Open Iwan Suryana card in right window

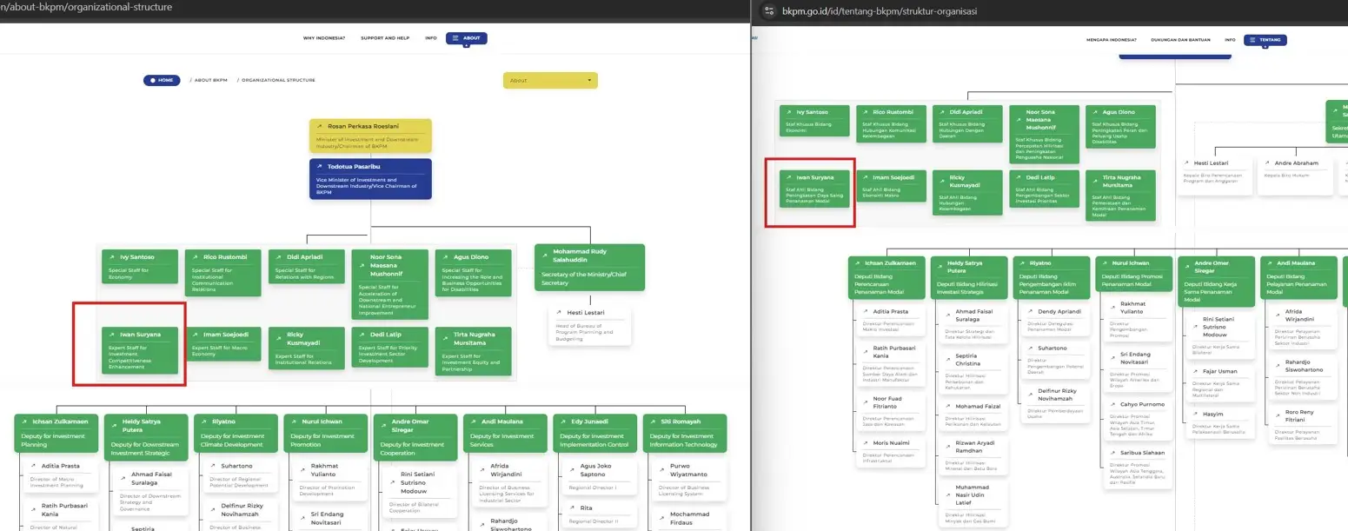815,189
